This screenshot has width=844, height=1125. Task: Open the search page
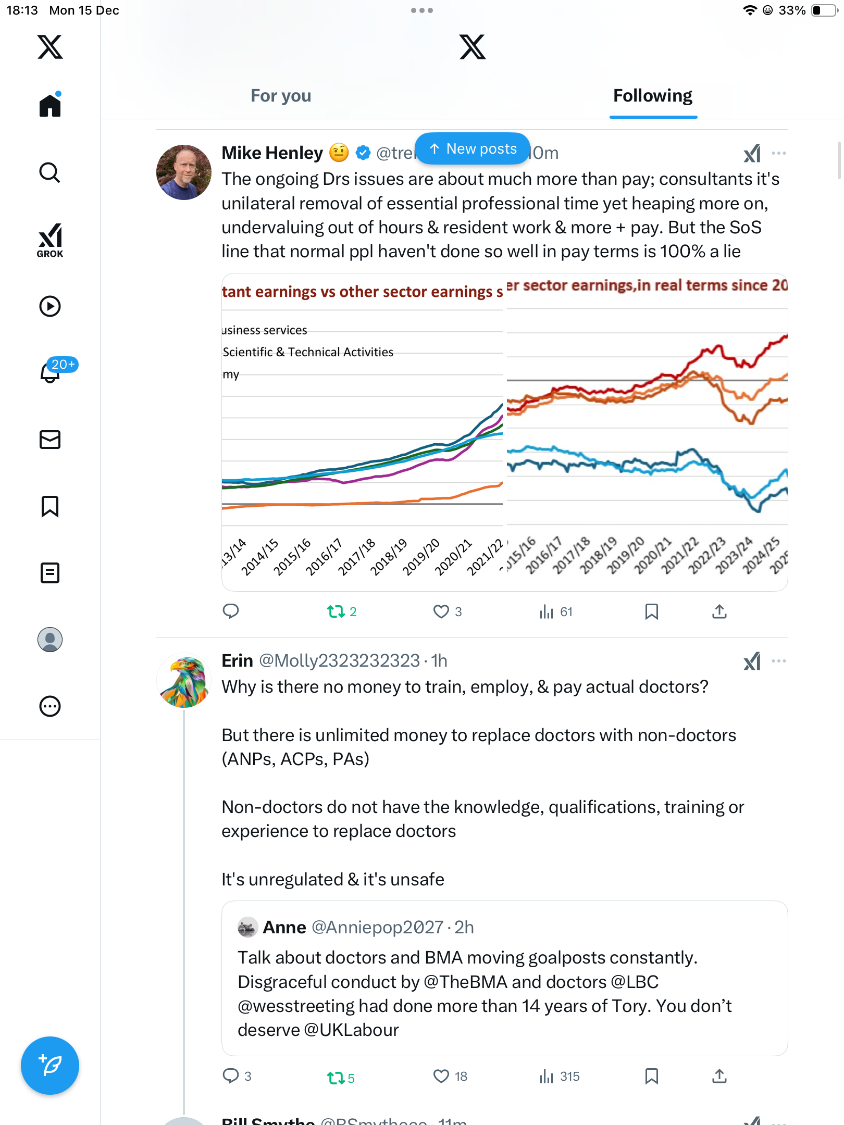pos(50,172)
